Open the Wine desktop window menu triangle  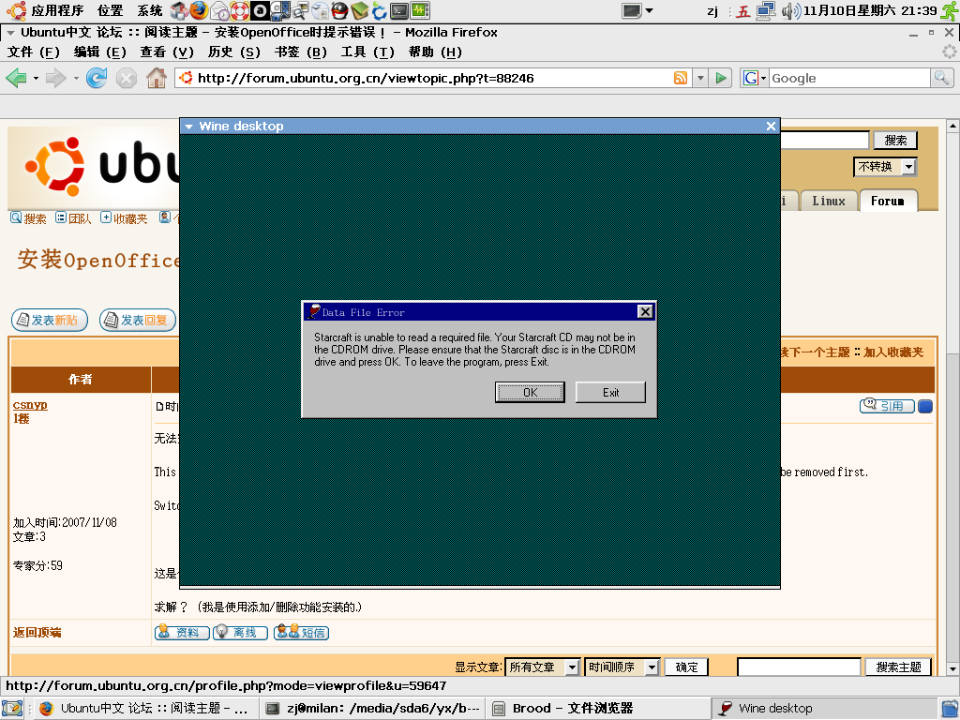click(x=188, y=127)
